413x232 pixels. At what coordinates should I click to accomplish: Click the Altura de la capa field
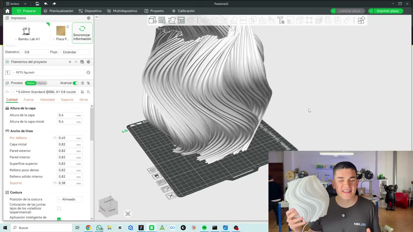tap(70, 115)
